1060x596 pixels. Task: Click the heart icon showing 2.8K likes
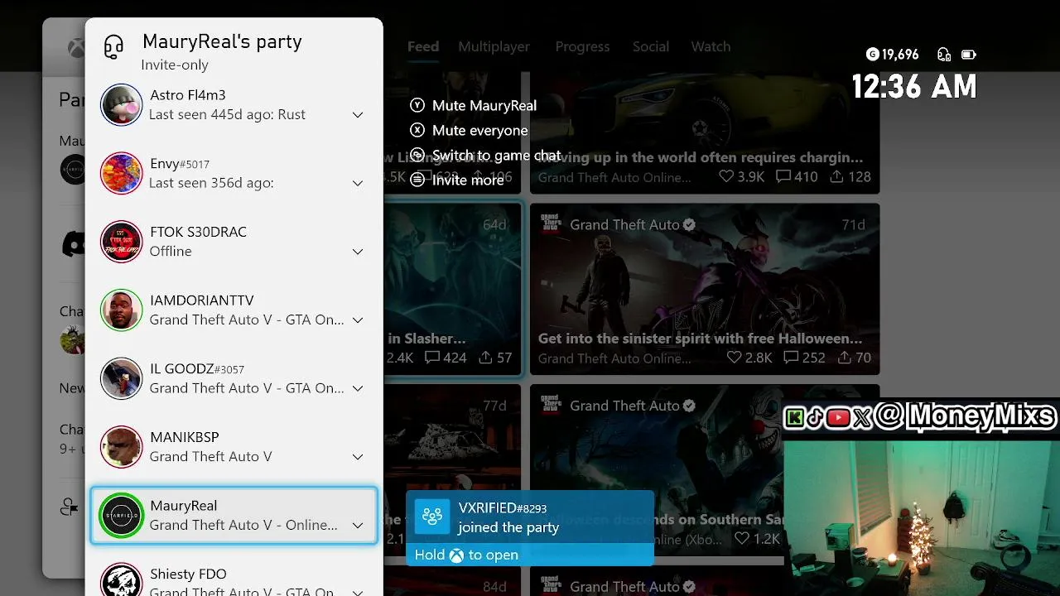[x=733, y=358]
